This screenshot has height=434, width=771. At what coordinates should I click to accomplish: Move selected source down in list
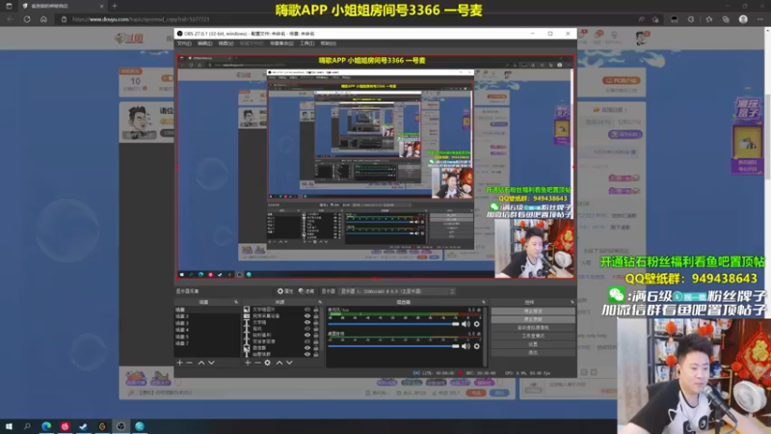point(289,363)
